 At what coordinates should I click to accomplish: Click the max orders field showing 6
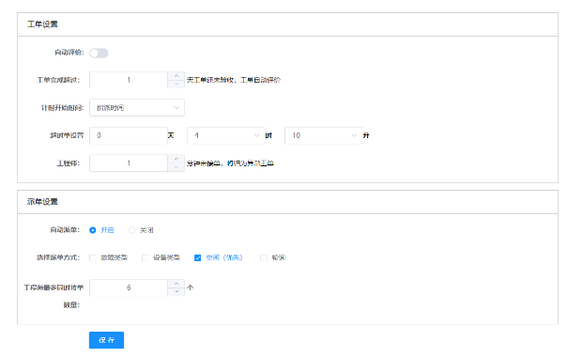tap(129, 287)
